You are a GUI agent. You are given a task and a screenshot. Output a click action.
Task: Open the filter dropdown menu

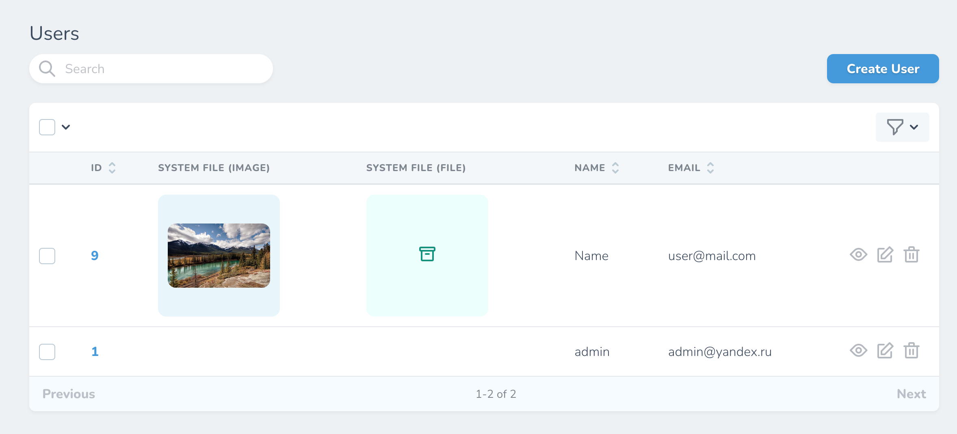pos(902,127)
